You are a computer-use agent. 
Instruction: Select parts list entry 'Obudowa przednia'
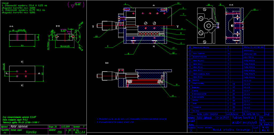click(199, 94)
